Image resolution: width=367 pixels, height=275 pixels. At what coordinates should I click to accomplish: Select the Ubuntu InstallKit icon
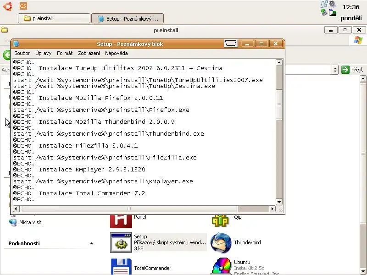coord(221,266)
